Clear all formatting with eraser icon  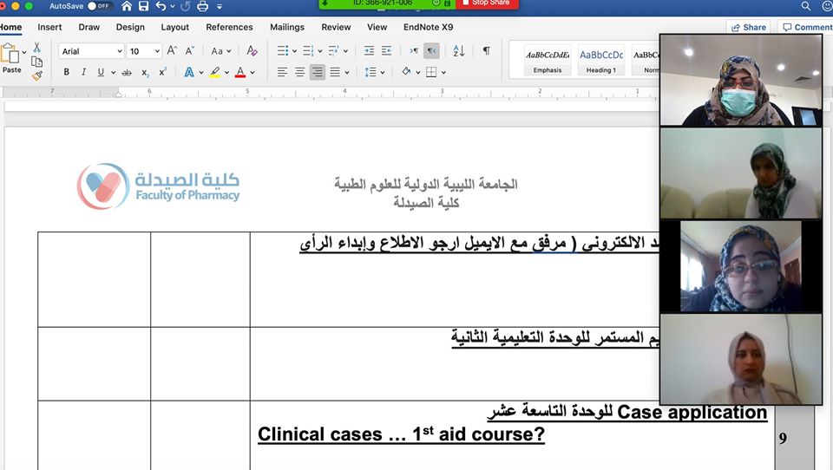(x=252, y=51)
